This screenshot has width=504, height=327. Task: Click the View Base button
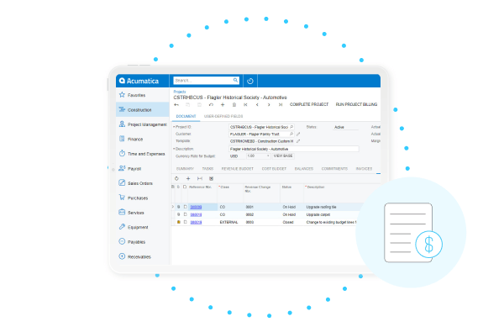pos(283,156)
